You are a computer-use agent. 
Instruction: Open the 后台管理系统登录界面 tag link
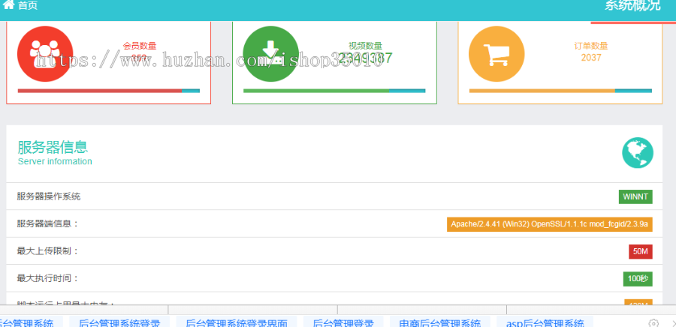pyautogui.click(x=237, y=322)
